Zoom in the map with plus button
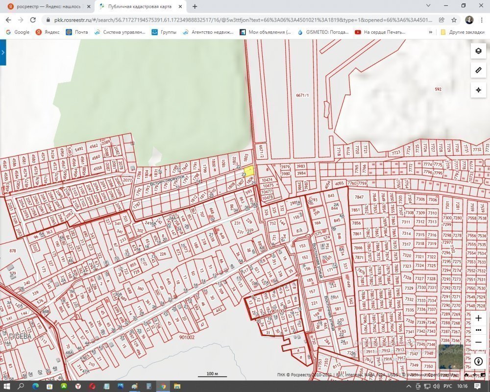Image resolution: width=490 pixels, height=392 pixels. (x=479, y=318)
